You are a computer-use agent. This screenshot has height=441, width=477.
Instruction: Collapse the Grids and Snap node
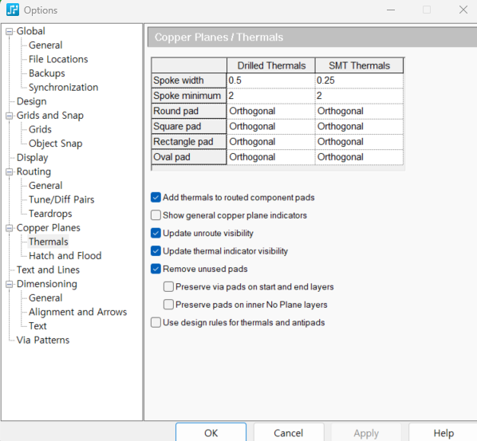coord(10,116)
